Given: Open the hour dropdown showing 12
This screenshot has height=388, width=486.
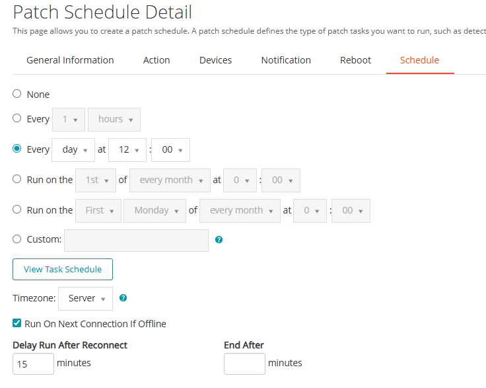Looking at the screenshot, I should (x=128, y=149).
